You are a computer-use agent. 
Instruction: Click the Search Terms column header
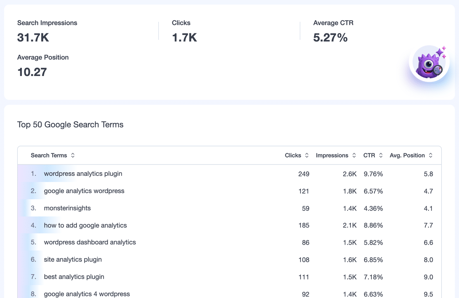coord(49,155)
